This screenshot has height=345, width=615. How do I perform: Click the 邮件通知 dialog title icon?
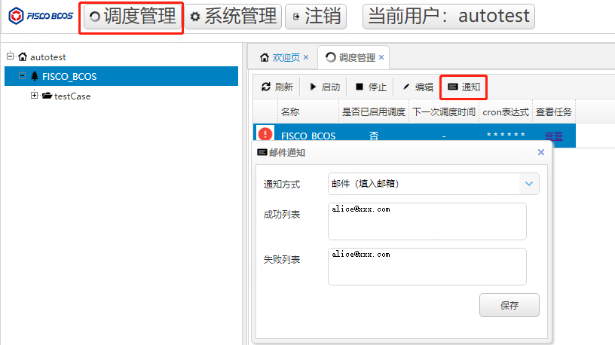(262, 152)
